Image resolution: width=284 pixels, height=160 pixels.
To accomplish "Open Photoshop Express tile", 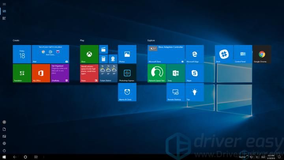I will [127, 73].
